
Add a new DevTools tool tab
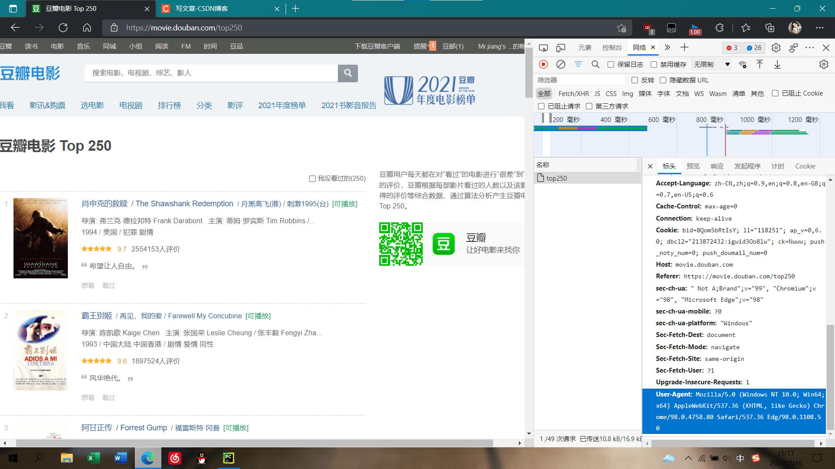pyautogui.click(x=685, y=47)
